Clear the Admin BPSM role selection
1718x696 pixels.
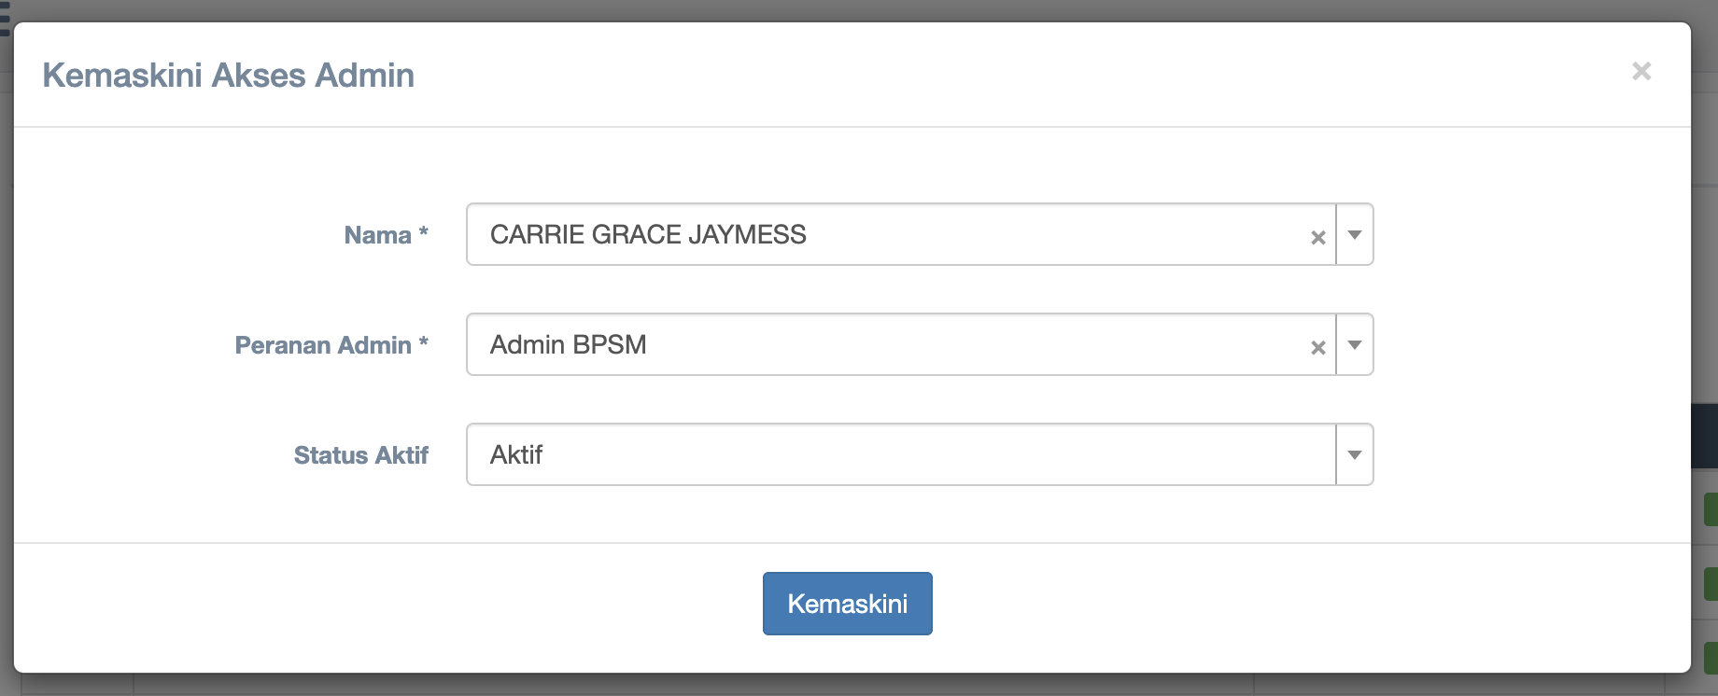(x=1317, y=347)
